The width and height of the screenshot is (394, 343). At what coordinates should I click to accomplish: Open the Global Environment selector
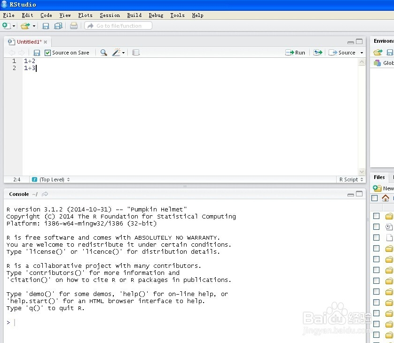point(384,63)
